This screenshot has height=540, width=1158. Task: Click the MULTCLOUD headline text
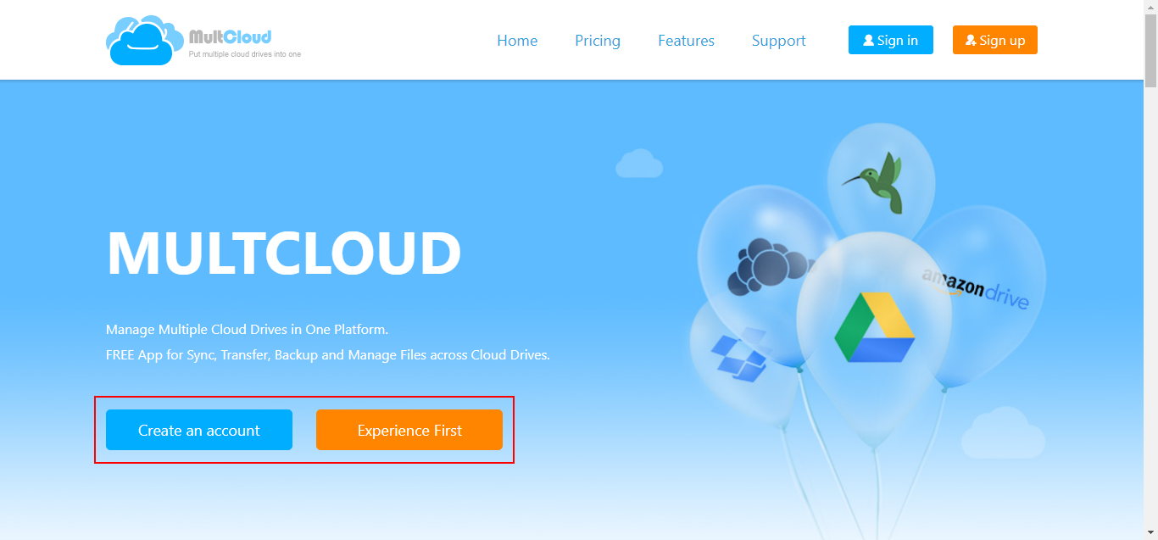(x=284, y=253)
